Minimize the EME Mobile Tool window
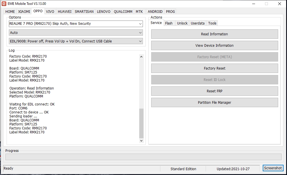The image size is (287, 175). coord(254,4)
